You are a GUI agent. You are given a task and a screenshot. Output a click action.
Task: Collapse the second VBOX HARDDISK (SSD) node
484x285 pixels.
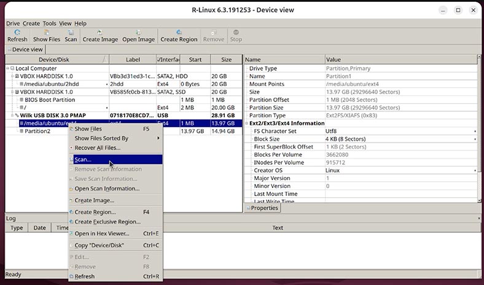pyautogui.click(x=12, y=92)
